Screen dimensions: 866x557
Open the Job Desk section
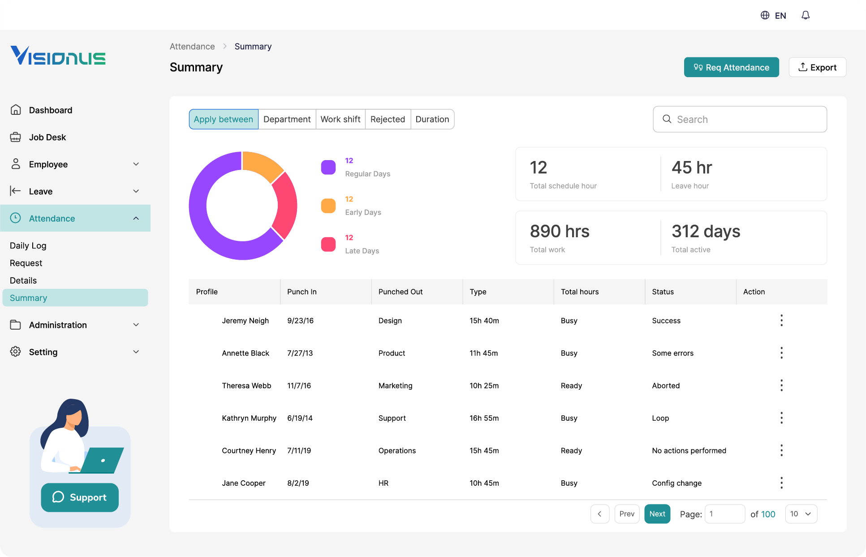click(x=47, y=137)
